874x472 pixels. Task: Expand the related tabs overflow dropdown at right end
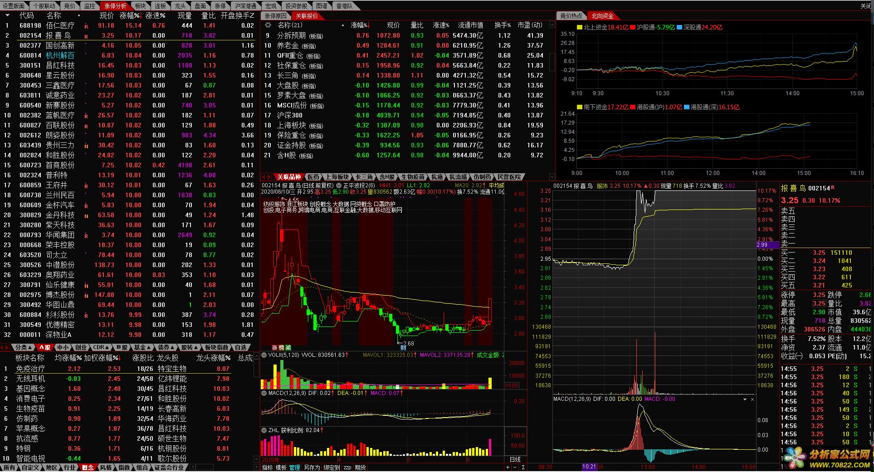[x=552, y=177]
